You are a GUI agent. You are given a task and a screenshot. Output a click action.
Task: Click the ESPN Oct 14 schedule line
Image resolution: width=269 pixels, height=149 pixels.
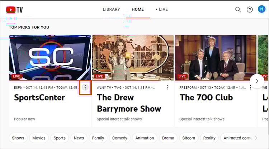point(46,87)
